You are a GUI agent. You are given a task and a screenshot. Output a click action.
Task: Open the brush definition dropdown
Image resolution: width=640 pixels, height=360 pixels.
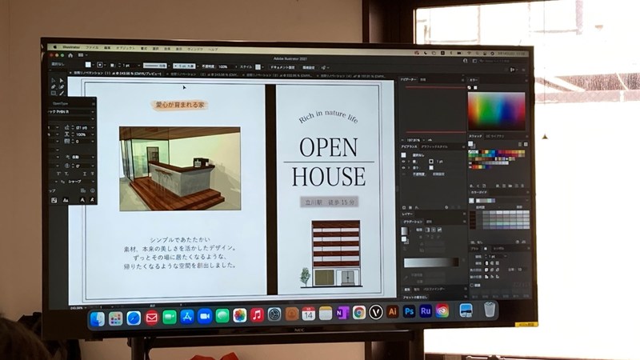point(197,66)
